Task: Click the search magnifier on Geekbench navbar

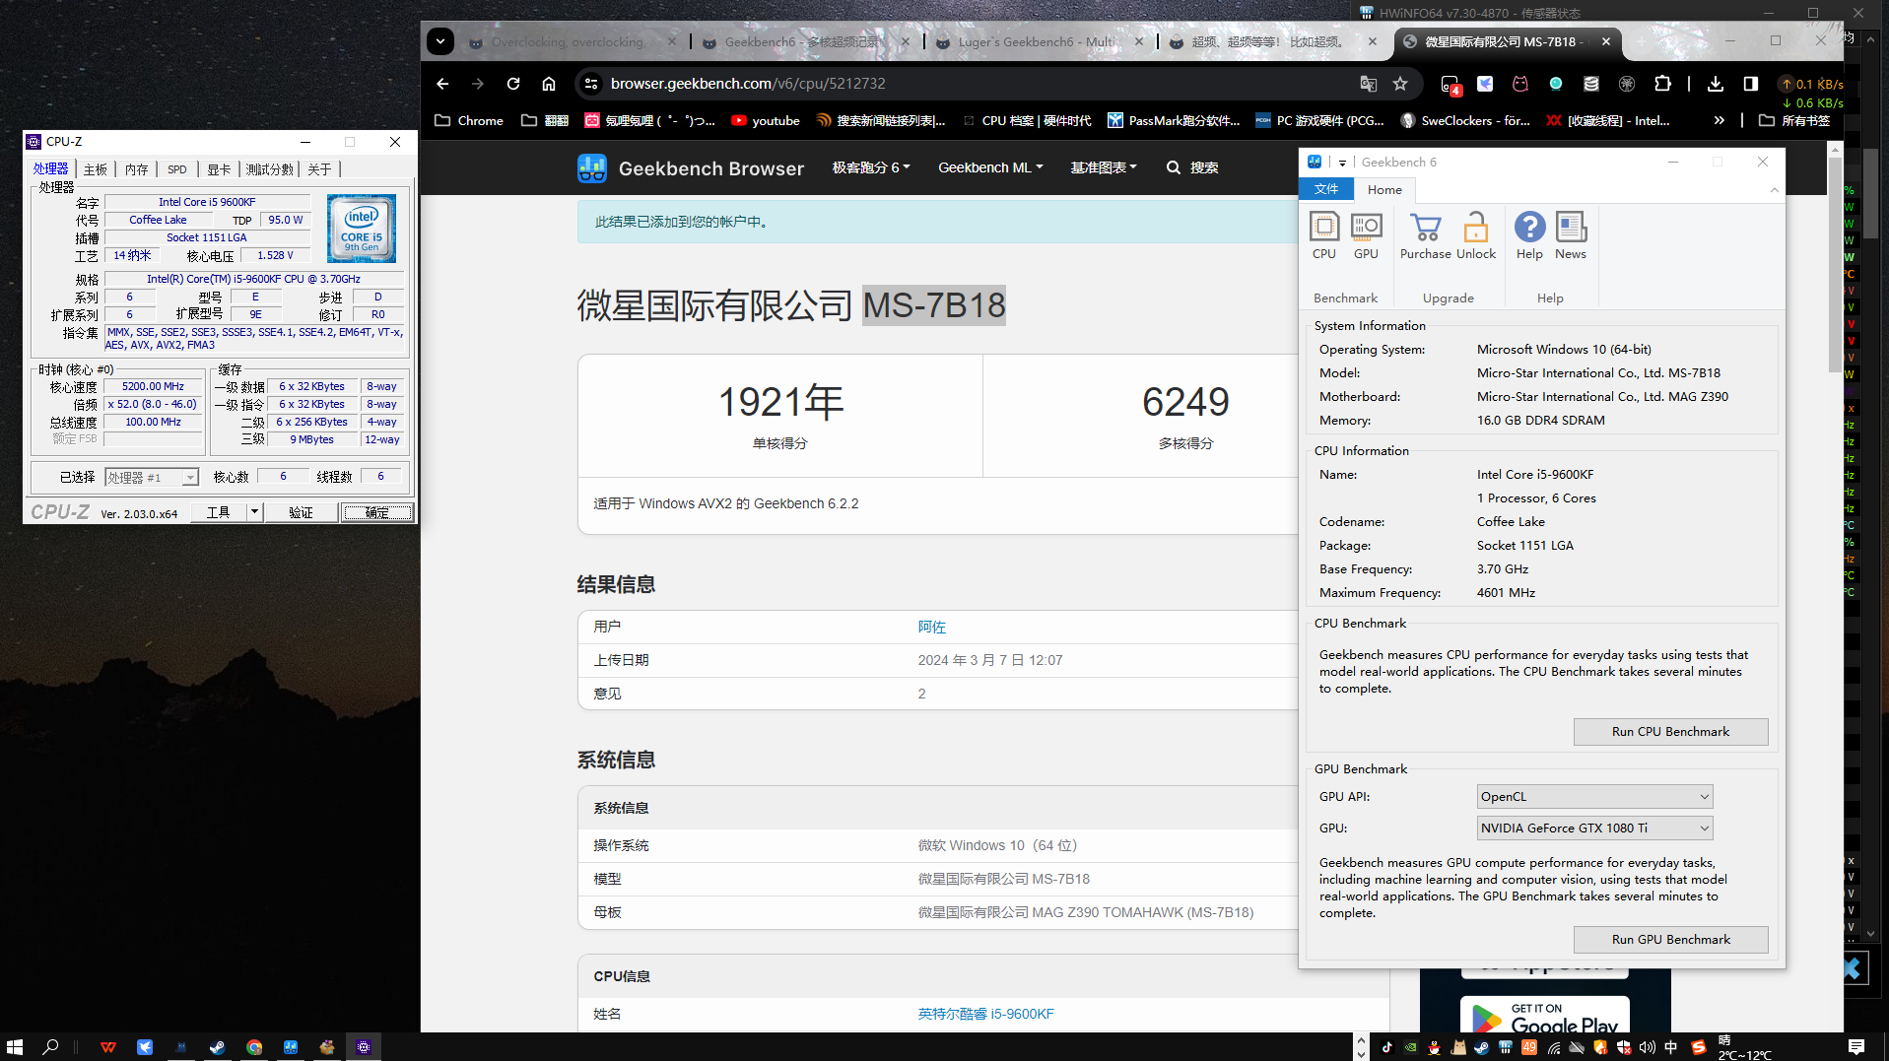Action: [1174, 167]
